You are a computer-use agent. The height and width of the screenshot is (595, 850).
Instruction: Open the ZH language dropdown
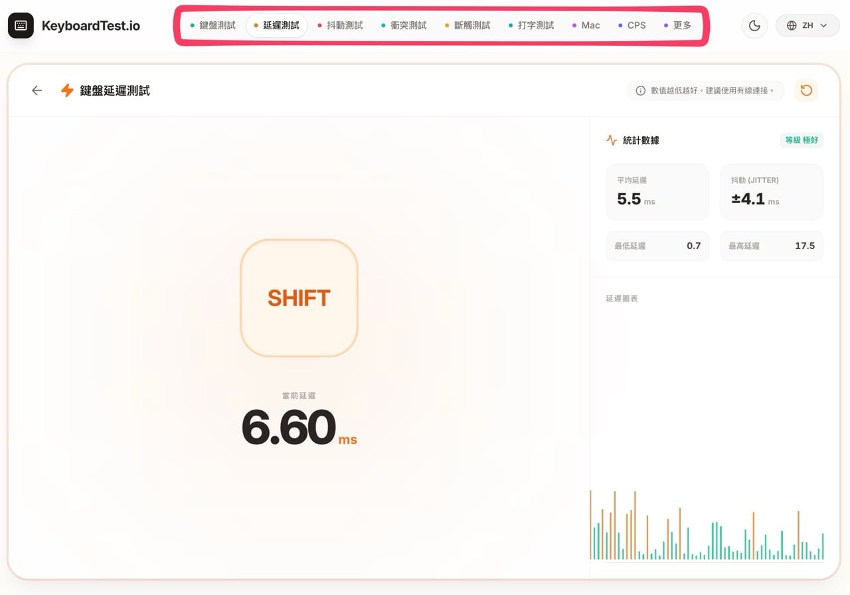807,26
